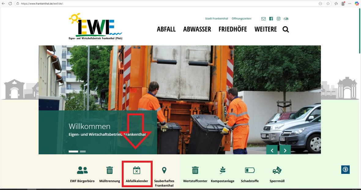Open the Abfallkalender calendar icon
The height and width of the screenshot is (190, 361).
point(137,170)
